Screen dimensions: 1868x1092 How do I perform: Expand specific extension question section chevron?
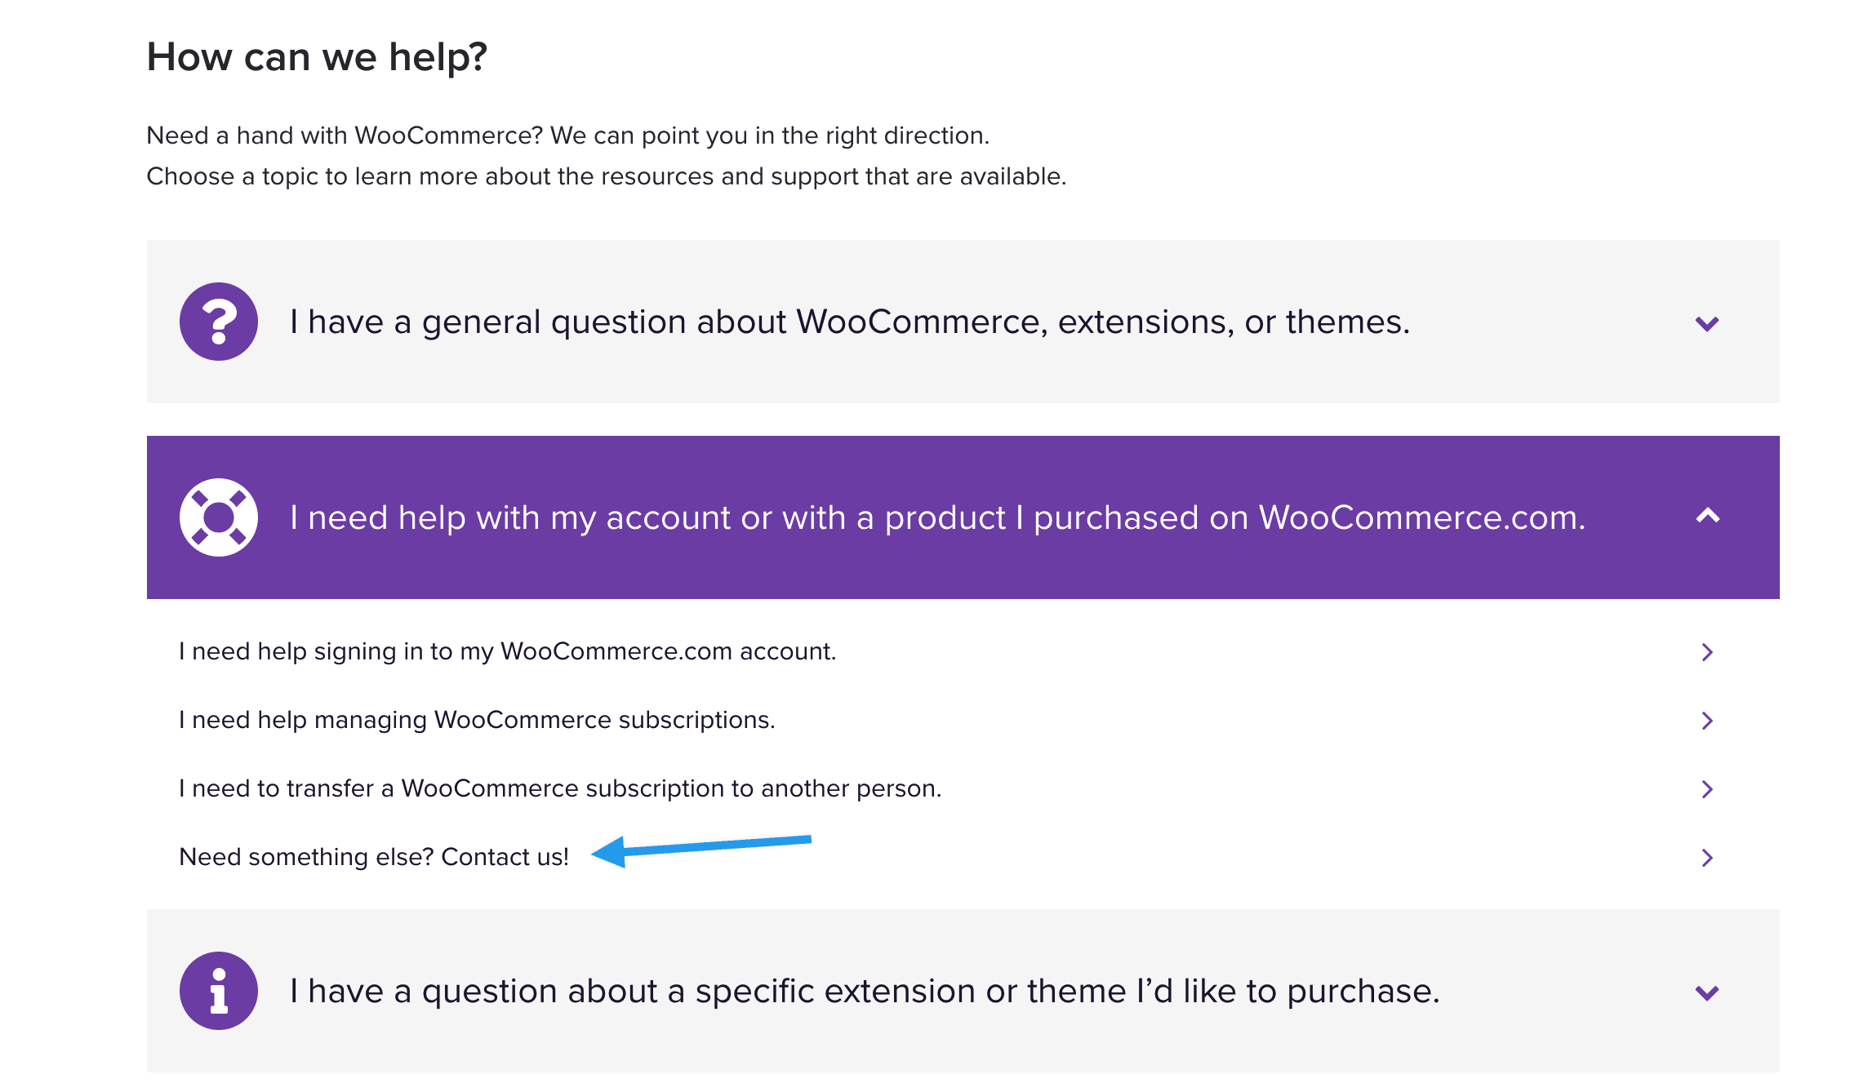click(x=1707, y=993)
